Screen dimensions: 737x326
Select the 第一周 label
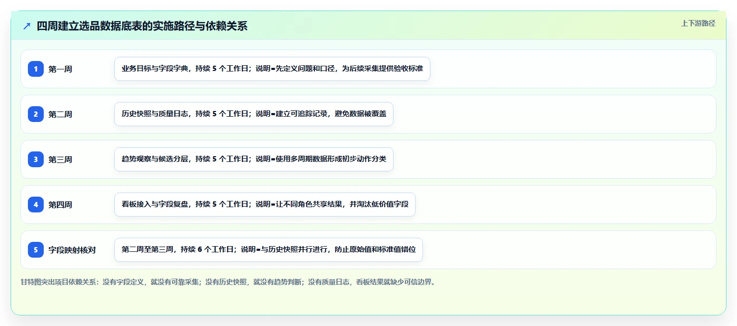tap(60, 69)
